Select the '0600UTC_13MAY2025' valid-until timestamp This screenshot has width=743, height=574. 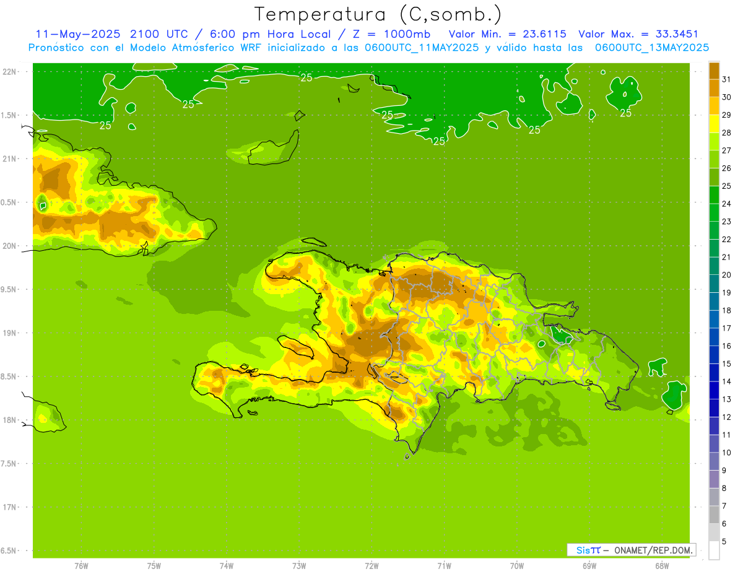(x=652, y=47)
